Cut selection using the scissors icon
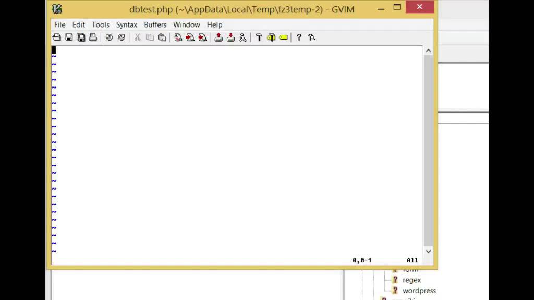 pos(137,37)
